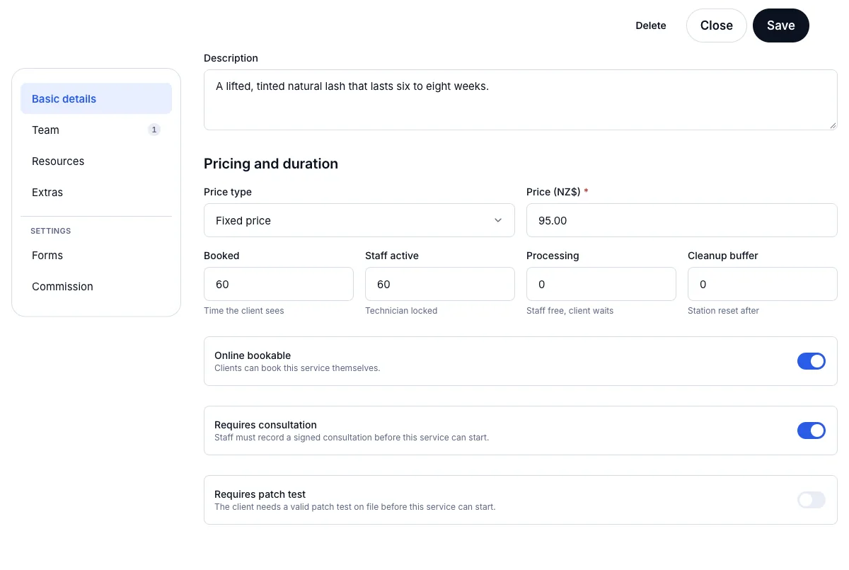
Task: Click the Price type chevron arrow
Action: coord(498,220)
